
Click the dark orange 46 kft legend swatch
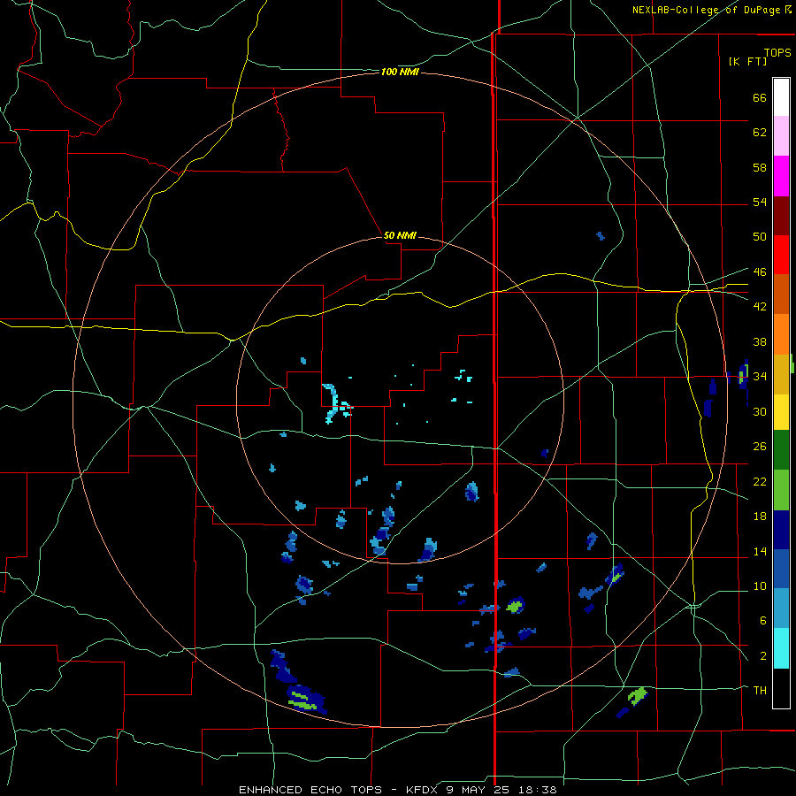coord(781,294)
